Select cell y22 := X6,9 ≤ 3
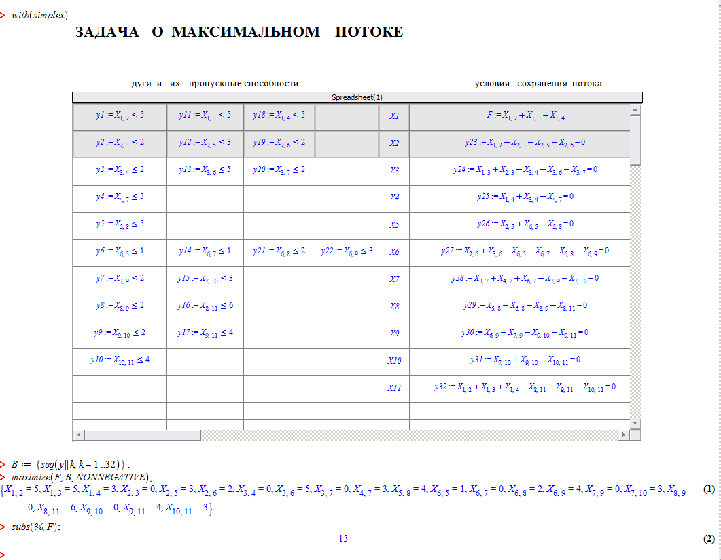 [347, 253]
